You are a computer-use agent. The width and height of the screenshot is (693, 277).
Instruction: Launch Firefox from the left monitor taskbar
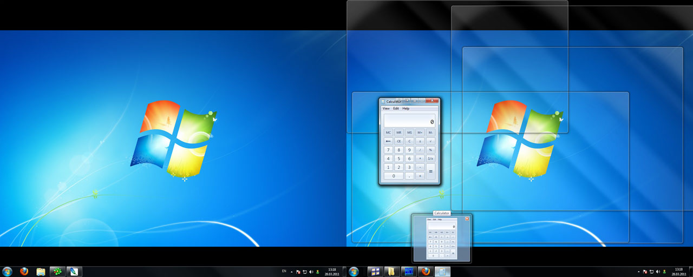[24, 271]
